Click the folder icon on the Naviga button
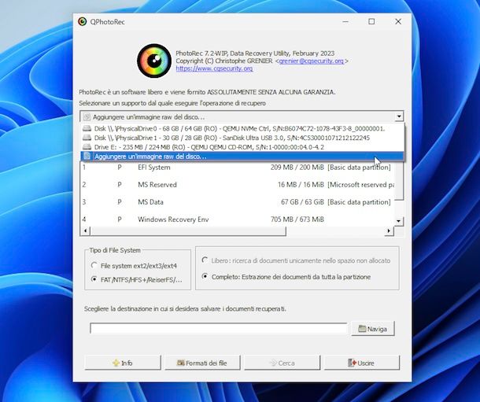This screenshot has width=480, height=402. (x=362, y=329)
